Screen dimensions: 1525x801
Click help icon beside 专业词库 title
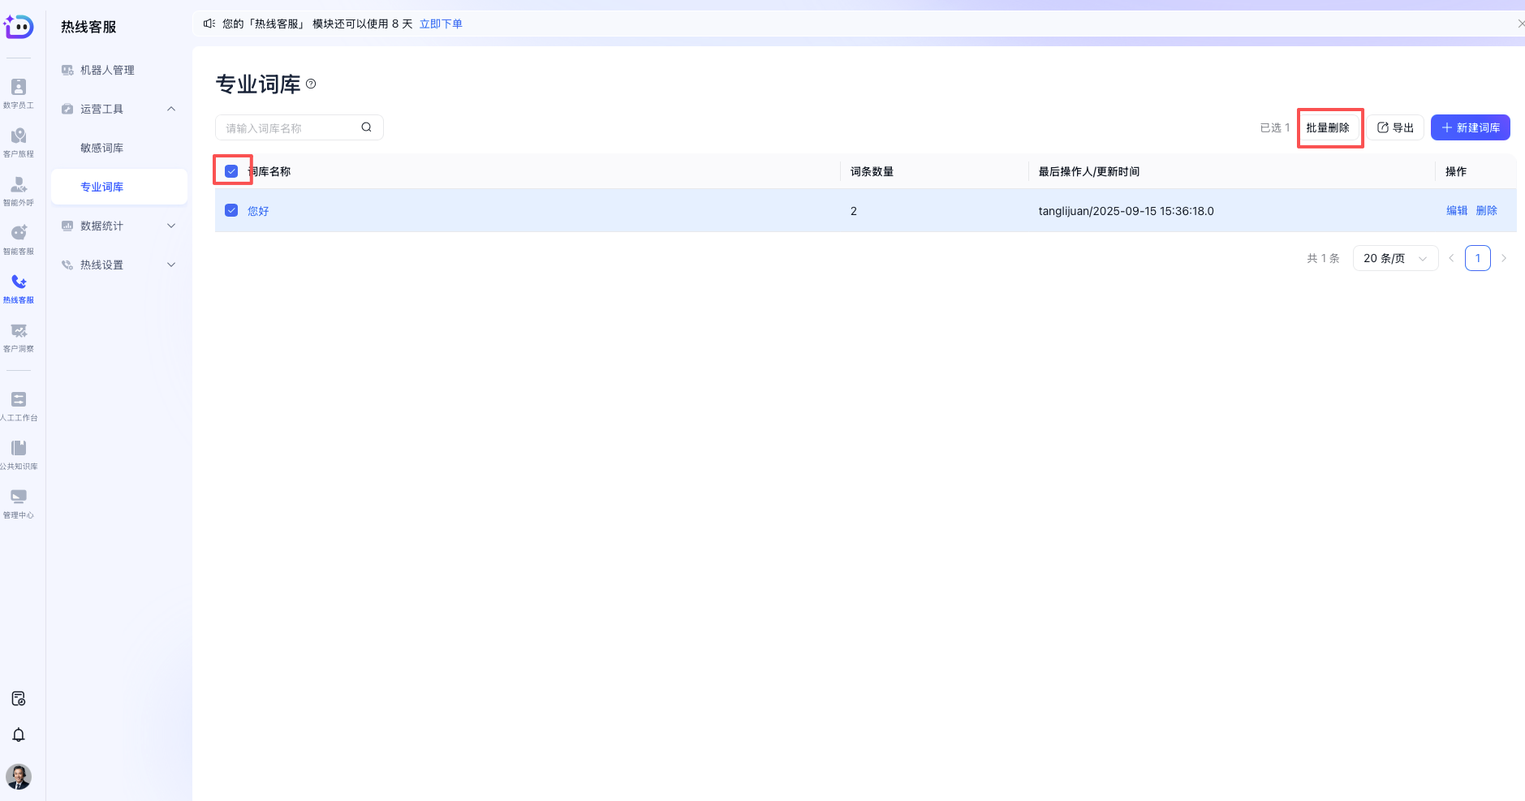click(311, 84)
